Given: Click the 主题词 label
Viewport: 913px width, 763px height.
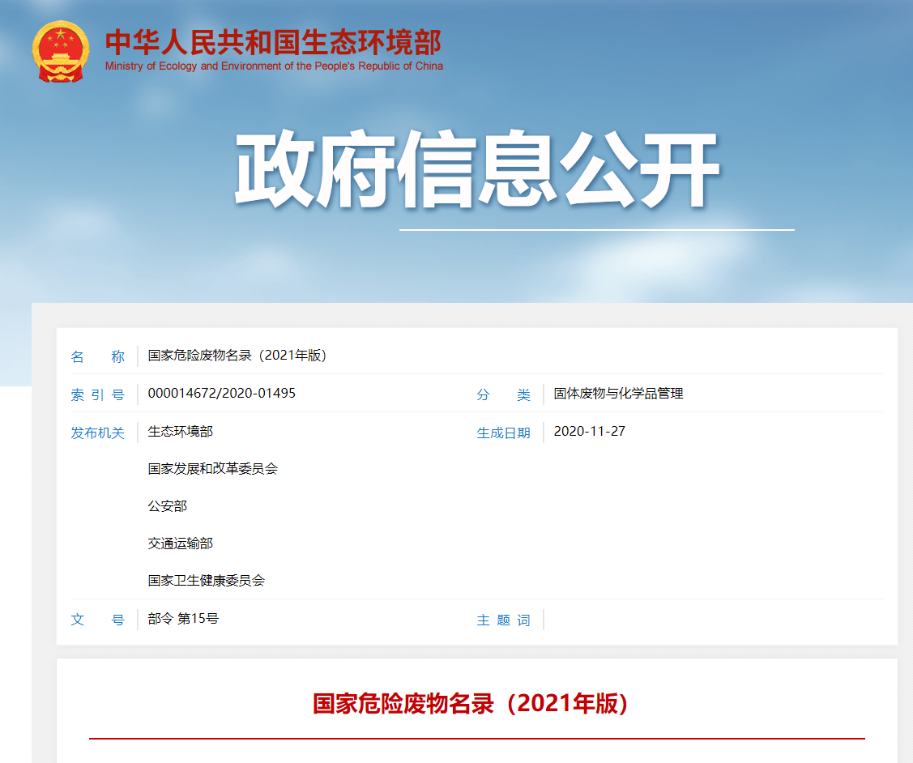Looking at the screenshot, I should tap(504, 620).
